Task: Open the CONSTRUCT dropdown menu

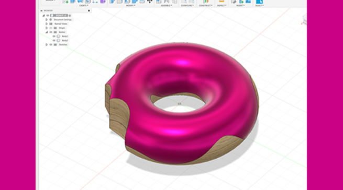Action: pos(206,5)
